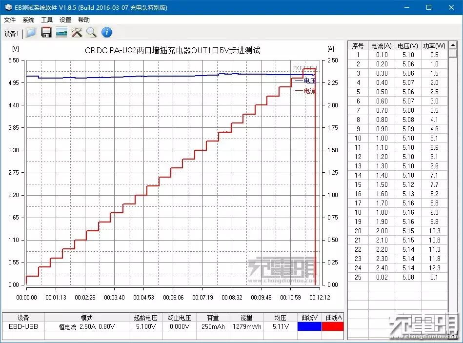Screen dimensions: 463x343
Task: Click the 恒电流 2.50A 0.80V mode cell
Action: coord(87,326)
